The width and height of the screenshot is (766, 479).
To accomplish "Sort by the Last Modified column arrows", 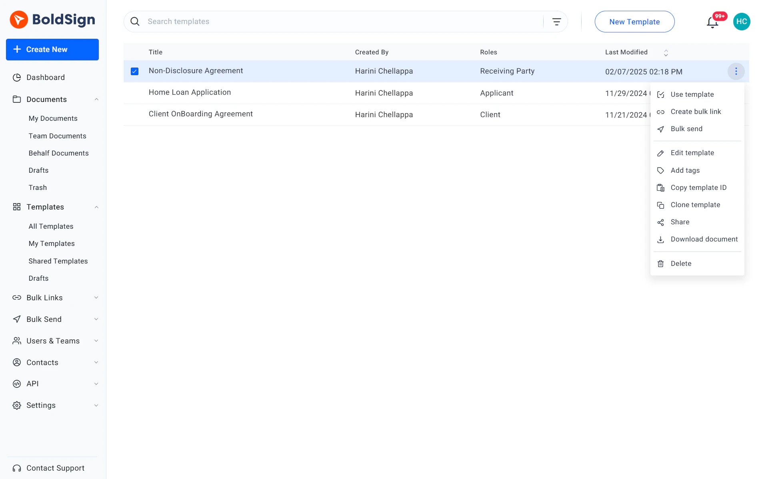I will [666, 52].
